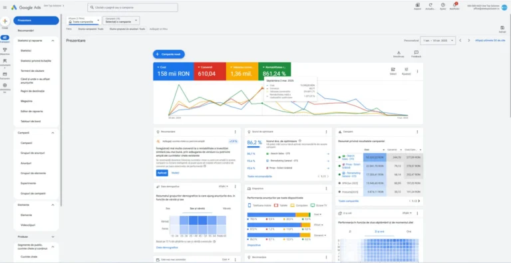Viewport: 511px width, 263px height.
Task: Open Scorul de optimizare card three-dot menu
Action: pyautogui.click(x=326, y=131)
